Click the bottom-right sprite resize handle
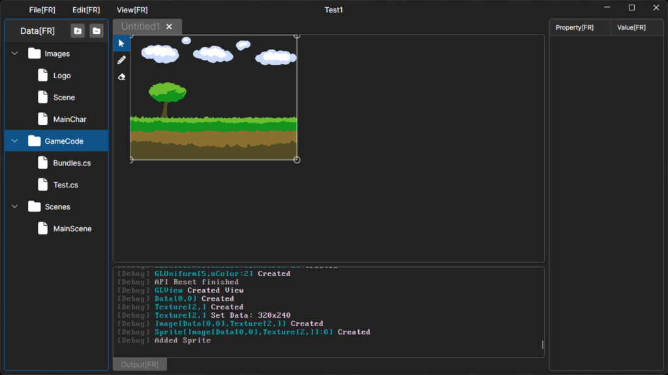 point(297,160)
